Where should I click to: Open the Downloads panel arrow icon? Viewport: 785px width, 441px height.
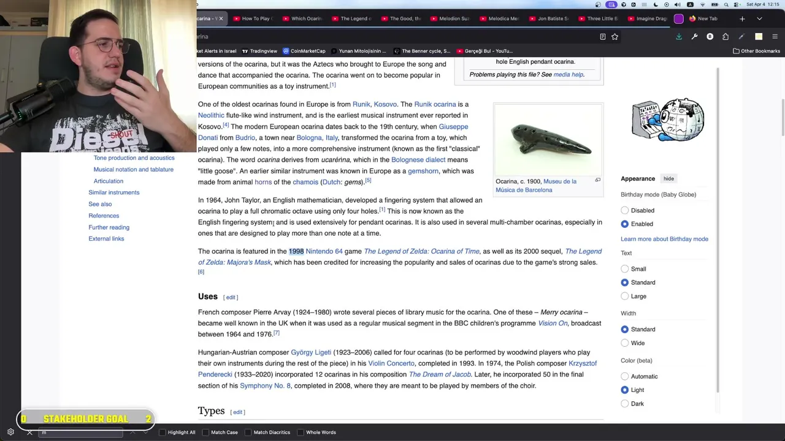click(x=679, y=37)
